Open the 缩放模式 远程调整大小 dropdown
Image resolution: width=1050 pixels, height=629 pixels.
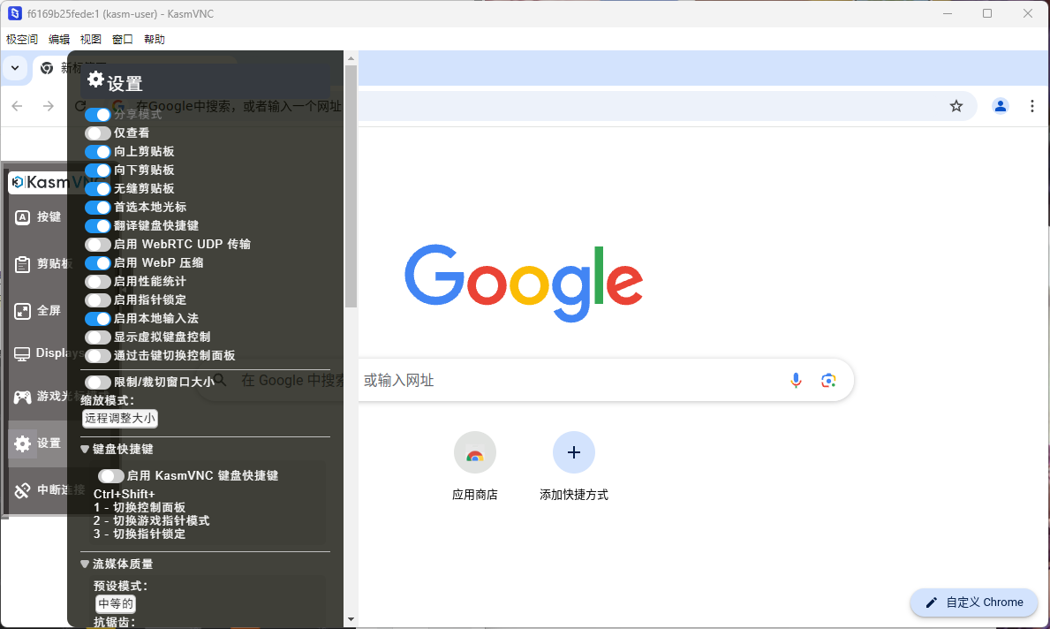point(120,419)
